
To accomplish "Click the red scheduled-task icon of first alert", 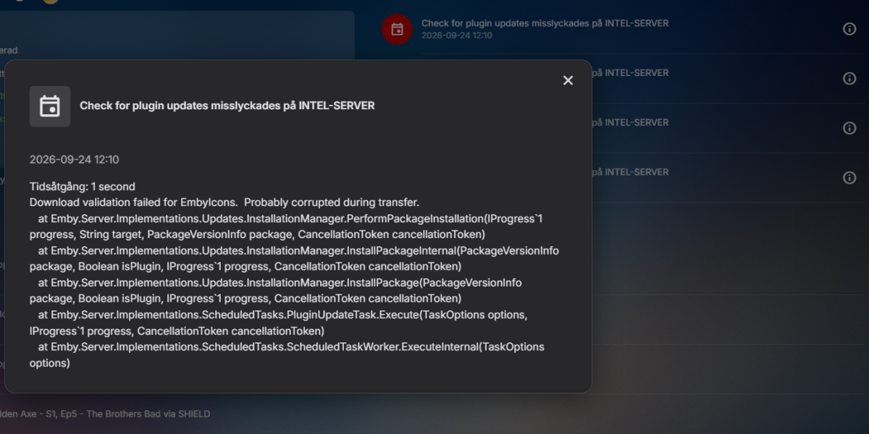I will 397,29.
